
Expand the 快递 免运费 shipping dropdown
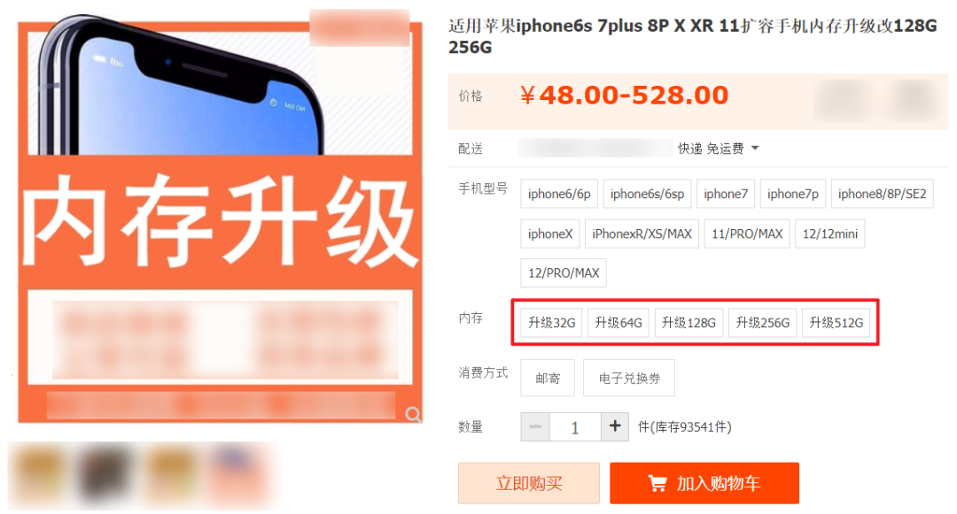click(755, 148)
